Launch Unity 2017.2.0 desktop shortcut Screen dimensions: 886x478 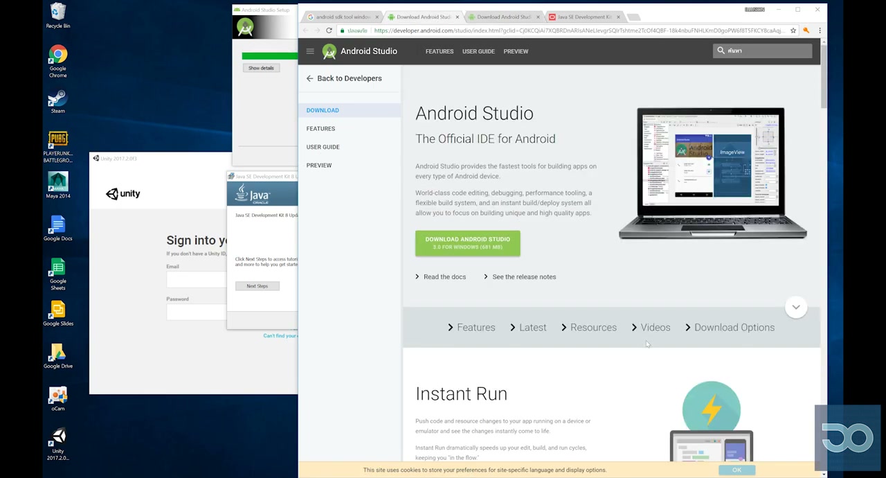[57, 445]
